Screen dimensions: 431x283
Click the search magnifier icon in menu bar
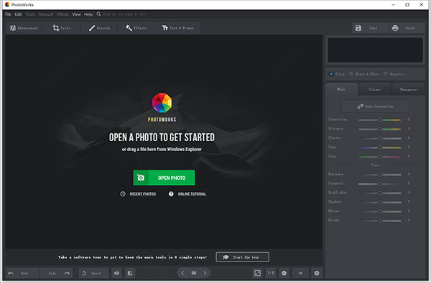point(98,14)
